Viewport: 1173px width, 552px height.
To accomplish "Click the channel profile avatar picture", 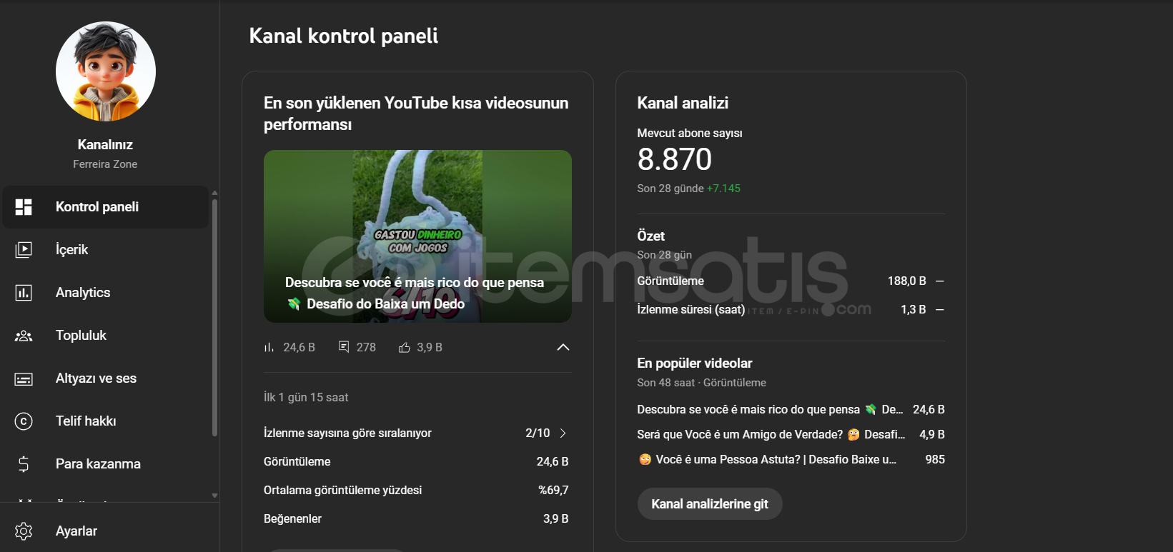I will (x=106, y=71).
